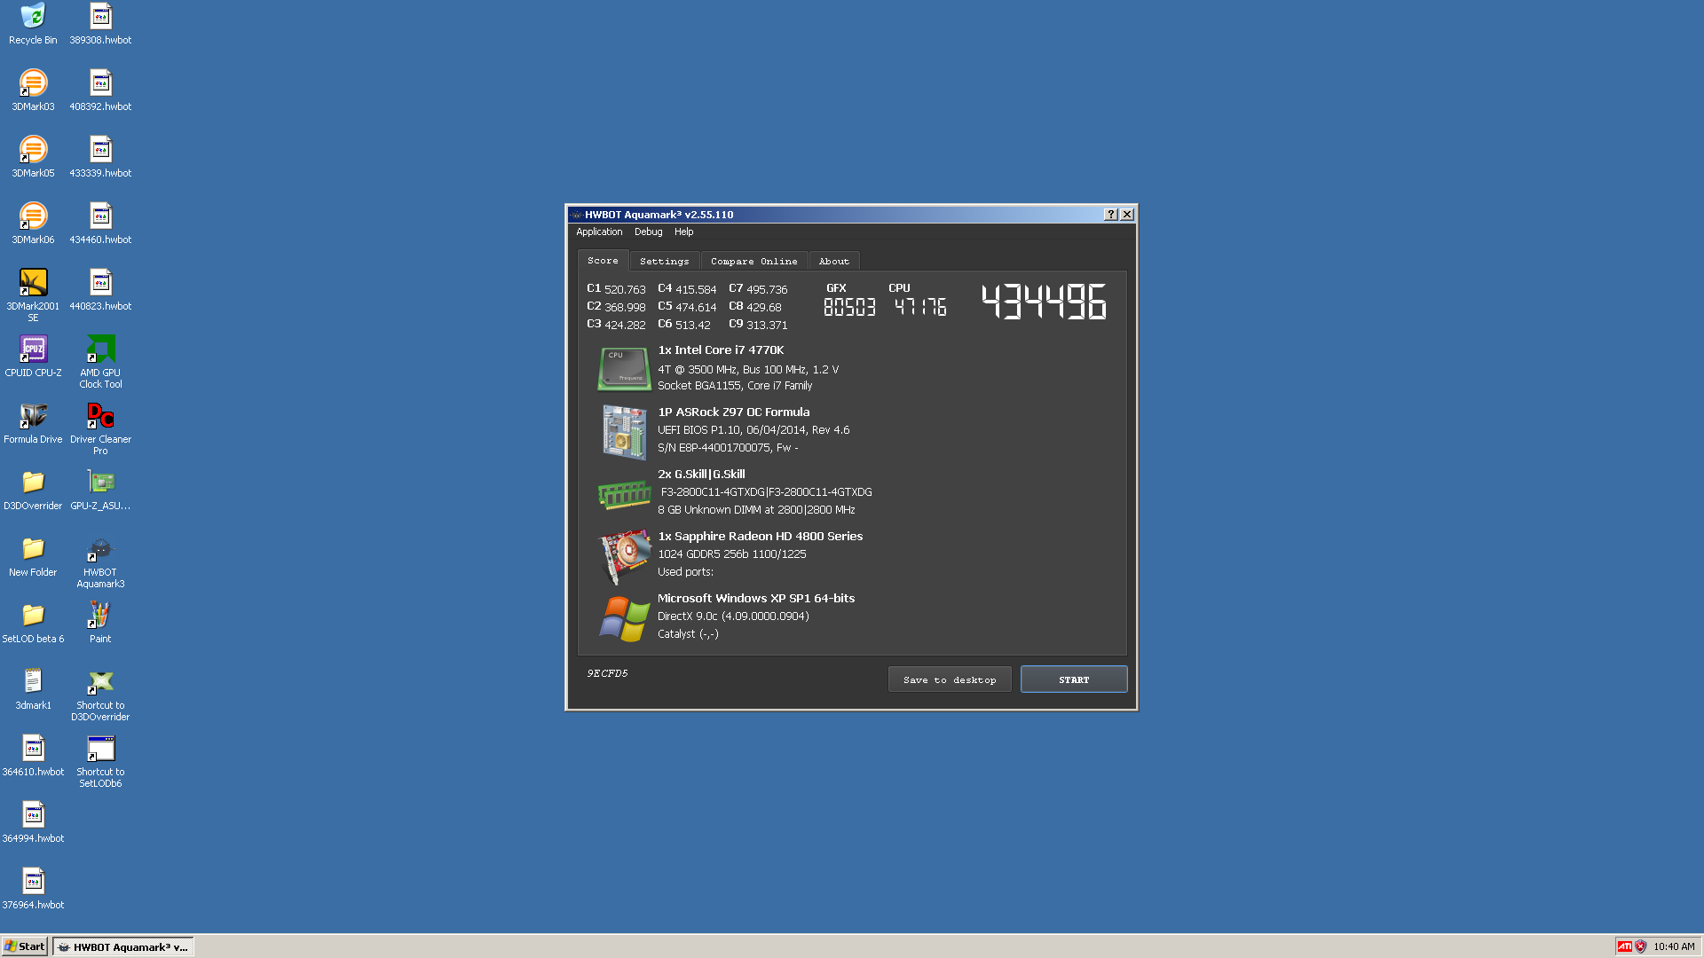Switch to the About tab
Image resolution: width=1704 pixels, height=958 pixels.
(x=833, y=262)
